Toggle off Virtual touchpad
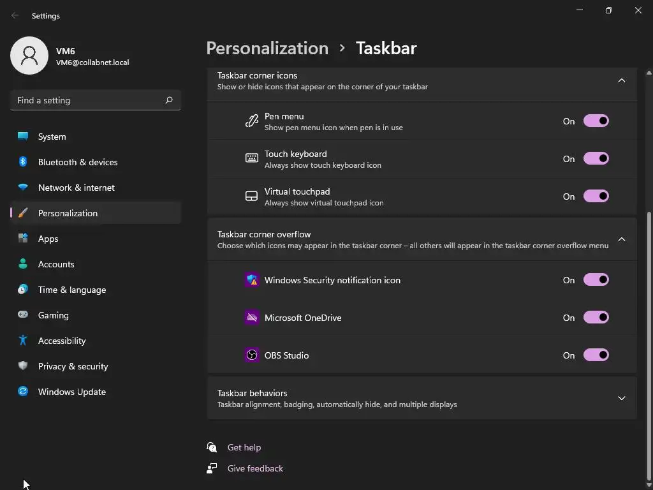The image size is (653, 490). click(x=596, y=197)
